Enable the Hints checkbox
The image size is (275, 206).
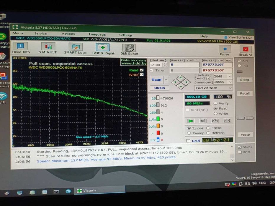tap(240, 152)
